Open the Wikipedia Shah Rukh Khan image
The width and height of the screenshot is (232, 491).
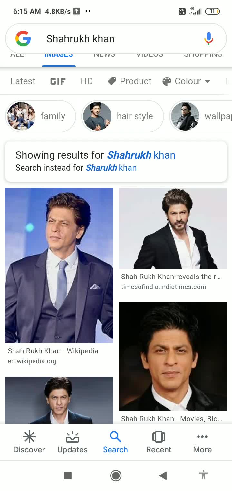pos(59,265)
